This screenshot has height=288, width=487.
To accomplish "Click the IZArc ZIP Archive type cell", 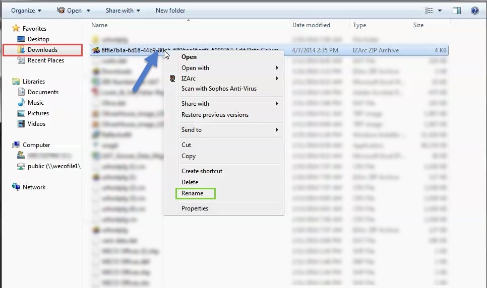I will click(x=376, y=50).
